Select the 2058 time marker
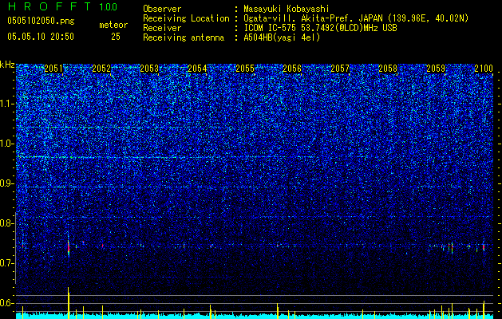Screen dimensions: 502x319 coord(388,69)
